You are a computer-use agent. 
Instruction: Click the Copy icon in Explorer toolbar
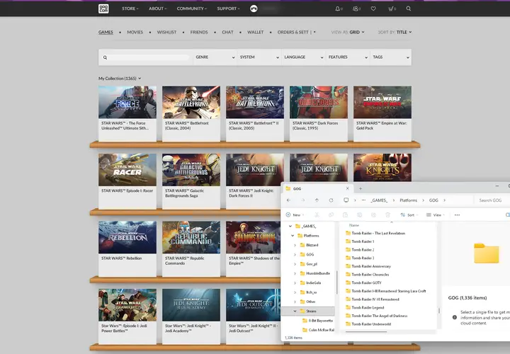331,215
